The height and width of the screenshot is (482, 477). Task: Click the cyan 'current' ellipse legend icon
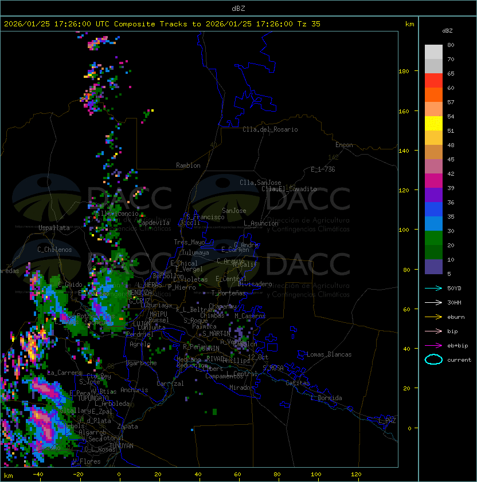pyautogui.click(x=433, y=359)
